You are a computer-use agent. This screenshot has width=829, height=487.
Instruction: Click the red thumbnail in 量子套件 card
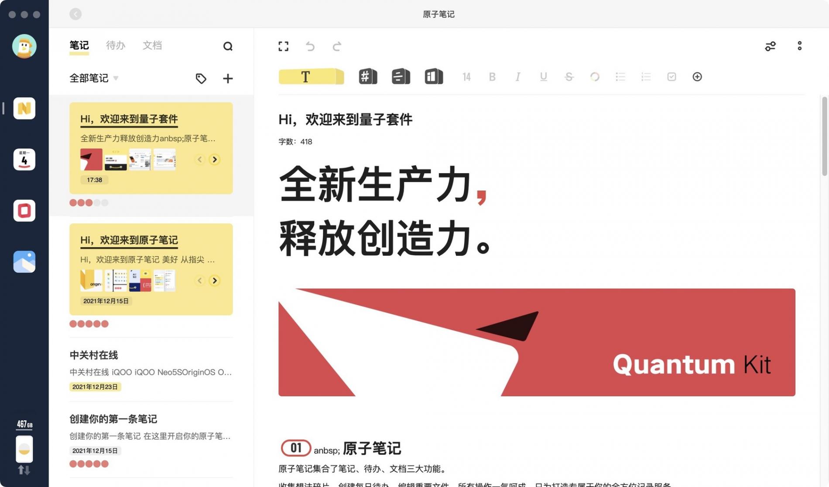[x=91, y=160]
